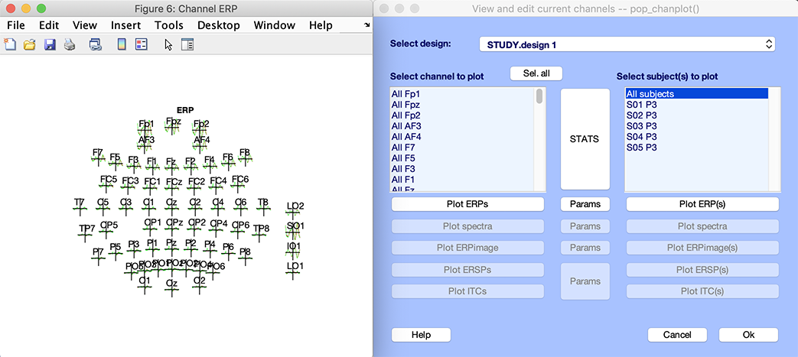Expand the Select design dropdown
This screenshot has height=357, width=798.
pyautogui.click(x=627, y=44)
